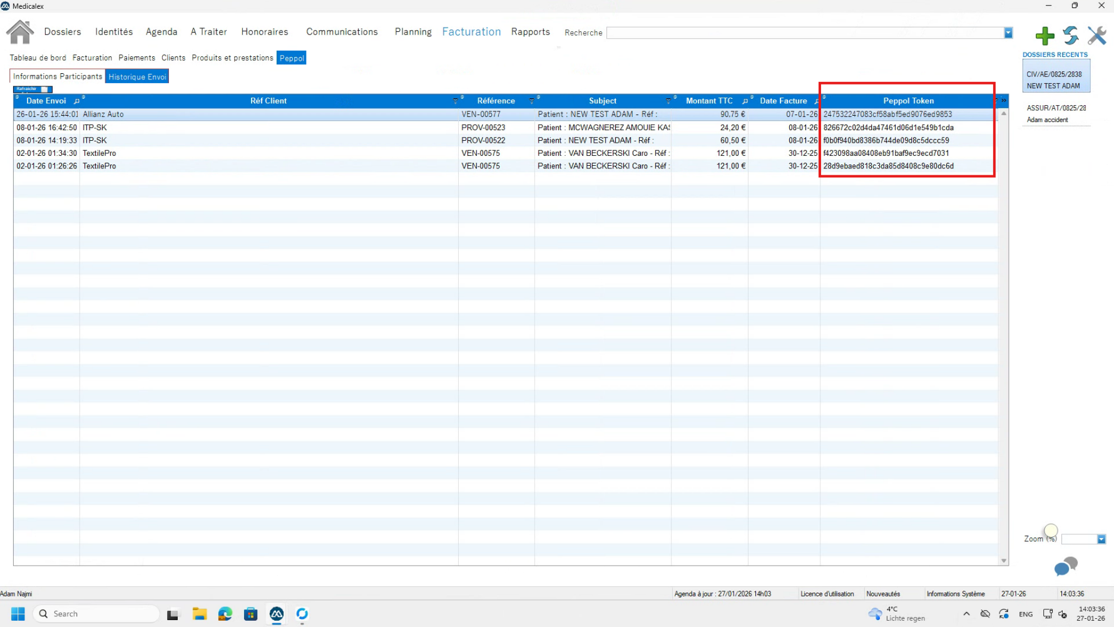Open the chat bubbles icon
Screen dimensions: 1114x627
1066,566
